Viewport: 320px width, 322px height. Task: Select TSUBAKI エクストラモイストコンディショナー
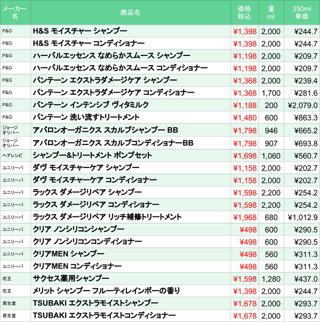pyautogui.click(x=104, y=316)
